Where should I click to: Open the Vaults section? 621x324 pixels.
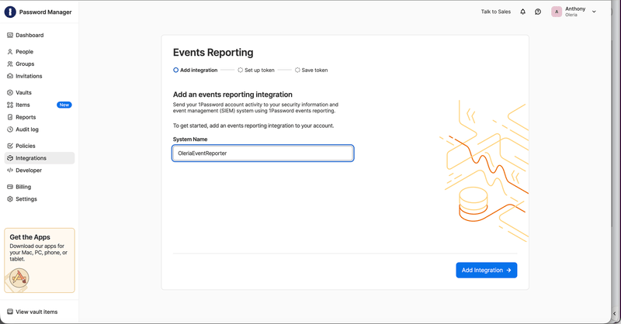click(24, 92)
